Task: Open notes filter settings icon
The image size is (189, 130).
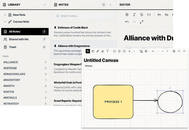Action: click(104, 5)
